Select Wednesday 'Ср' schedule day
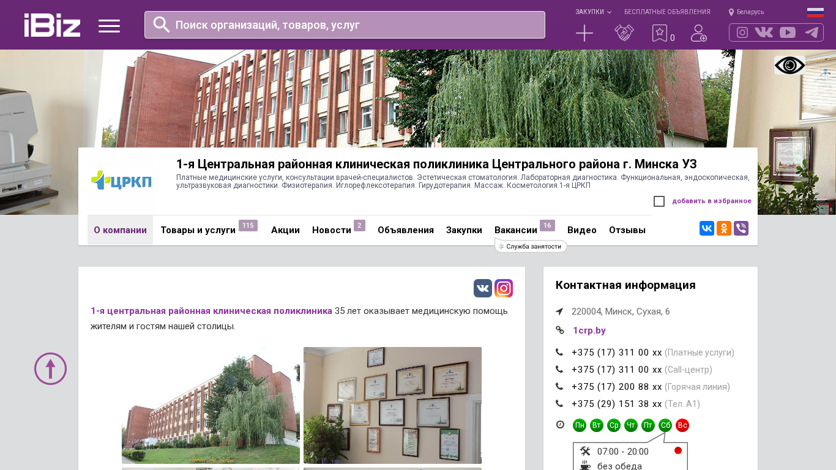 click(x=614, y=425)
